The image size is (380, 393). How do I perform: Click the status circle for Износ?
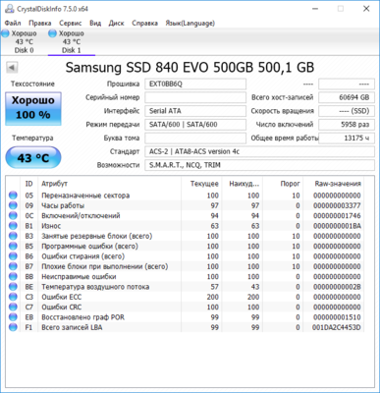(13, 226)
